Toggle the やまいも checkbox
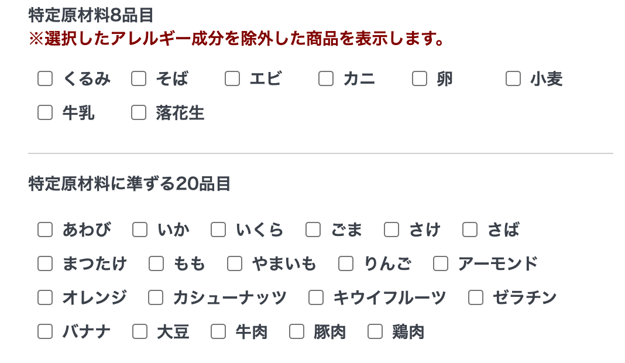 click(x=235, y=263)
